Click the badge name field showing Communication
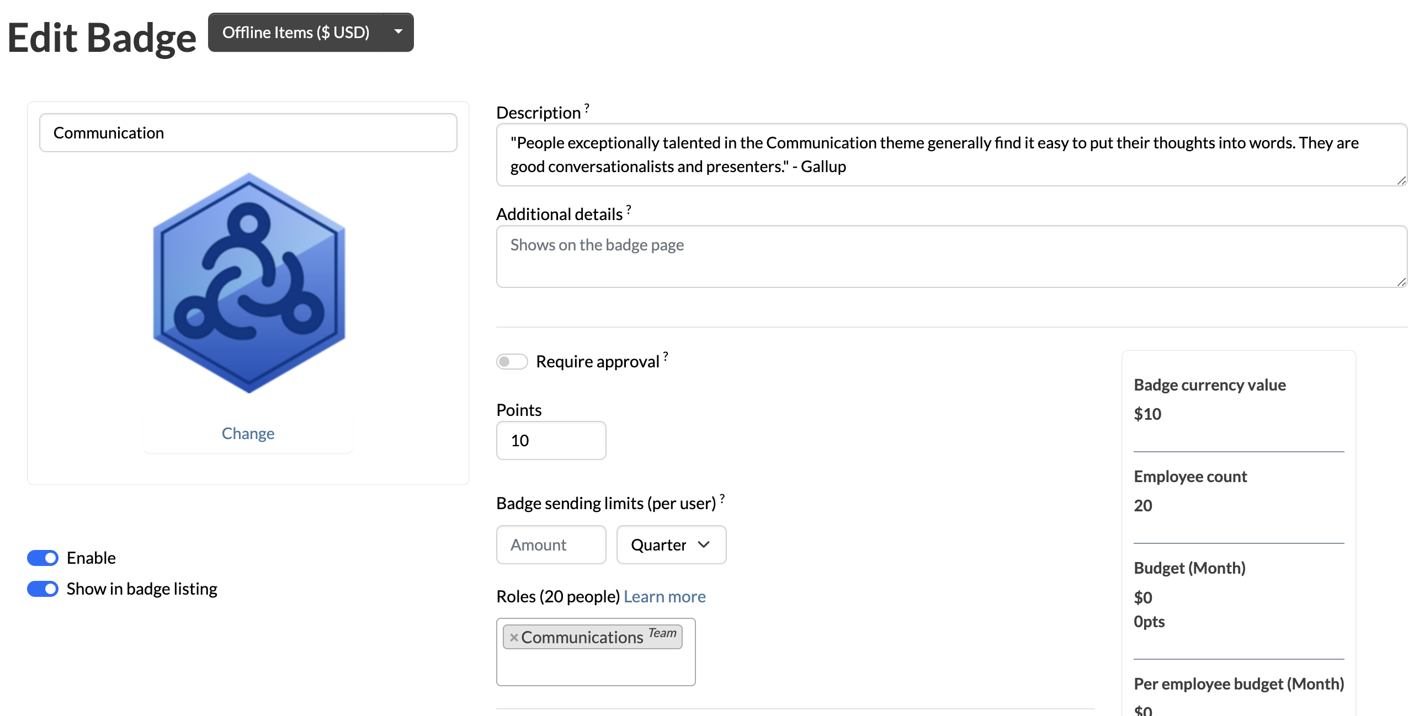Image resolution: width=1414 pixels, height=716 pixels. point(248,133)
